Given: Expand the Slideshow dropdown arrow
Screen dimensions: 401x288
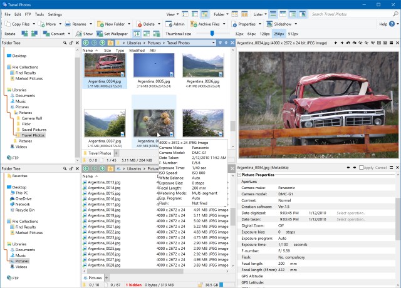Looking at the screenshot, I should coord(296,24).
